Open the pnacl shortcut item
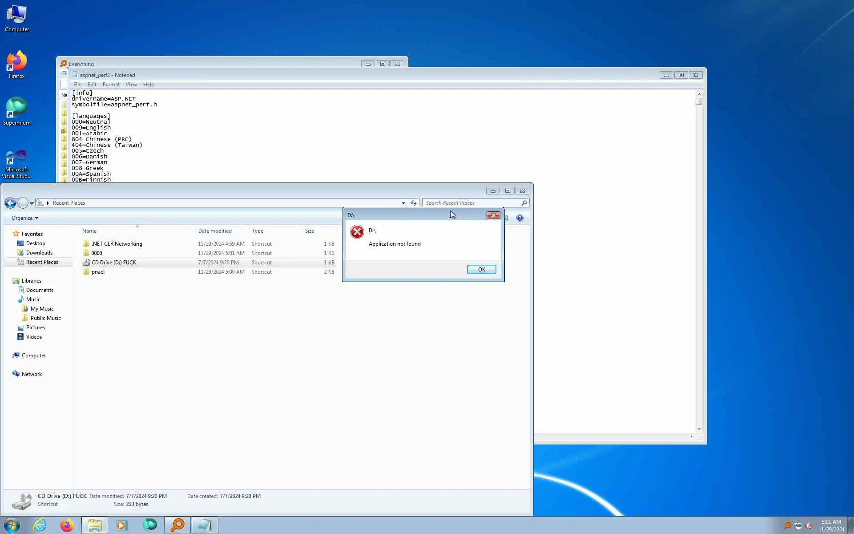The image size is (854, 534). (x=98, y=272)
